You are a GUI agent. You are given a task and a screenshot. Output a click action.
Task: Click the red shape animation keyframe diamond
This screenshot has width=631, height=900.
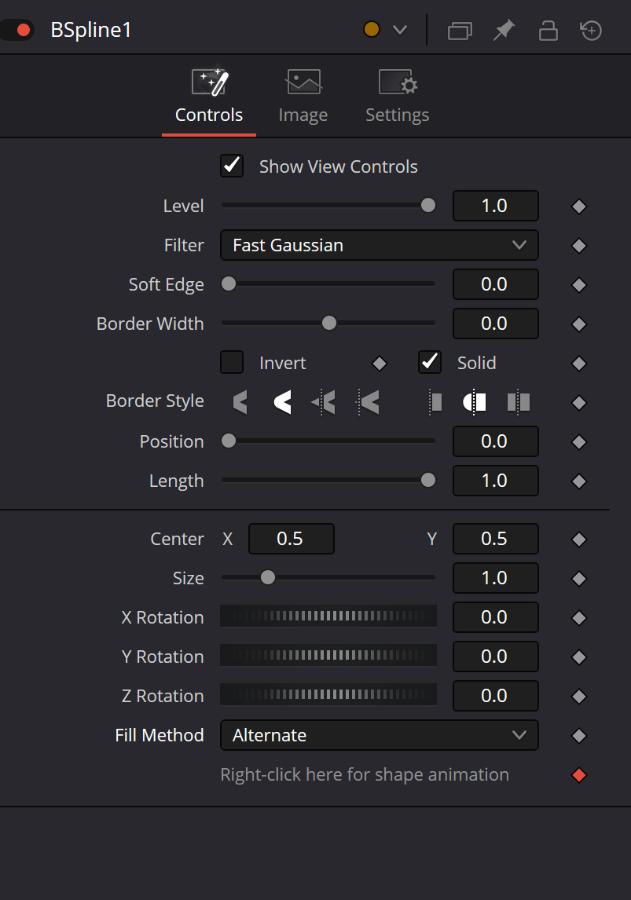pos(579,775)
